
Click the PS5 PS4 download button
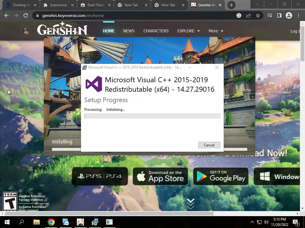pyautogui.click(x=100, y=176)
